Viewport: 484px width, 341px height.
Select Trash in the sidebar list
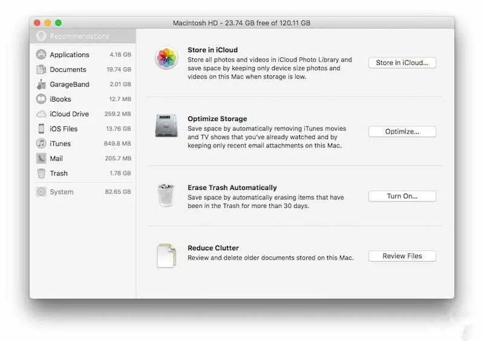click(83, 173)
